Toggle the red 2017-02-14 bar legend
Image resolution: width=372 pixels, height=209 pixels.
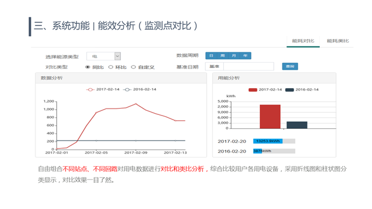coord(265,89)
